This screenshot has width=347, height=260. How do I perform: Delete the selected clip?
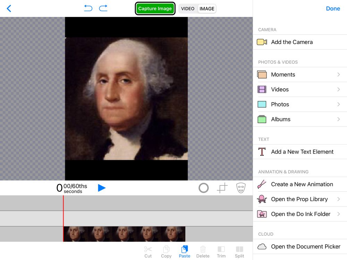click(203, 252)
